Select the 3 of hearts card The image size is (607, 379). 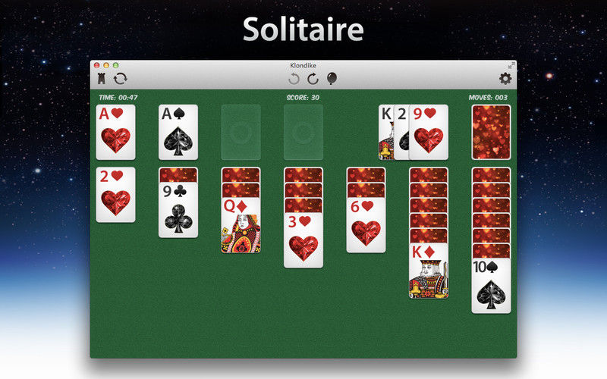[303, 240]
